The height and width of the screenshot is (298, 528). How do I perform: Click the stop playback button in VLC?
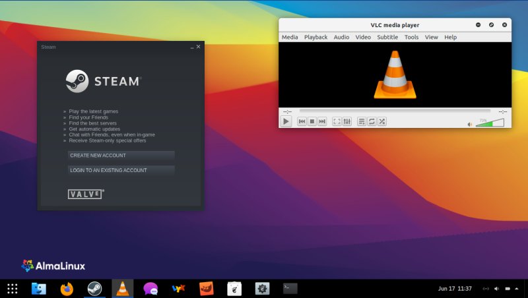(312, 121)
